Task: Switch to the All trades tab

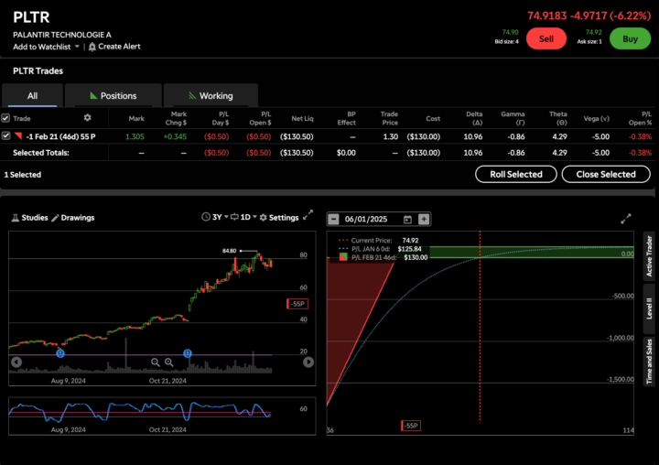Action: tap(32, 95)
